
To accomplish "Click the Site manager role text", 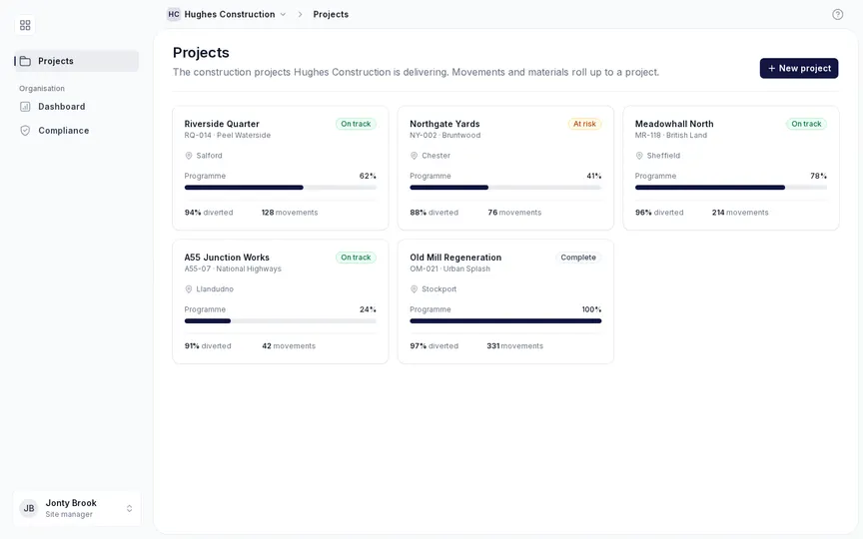I will (69, 515).
